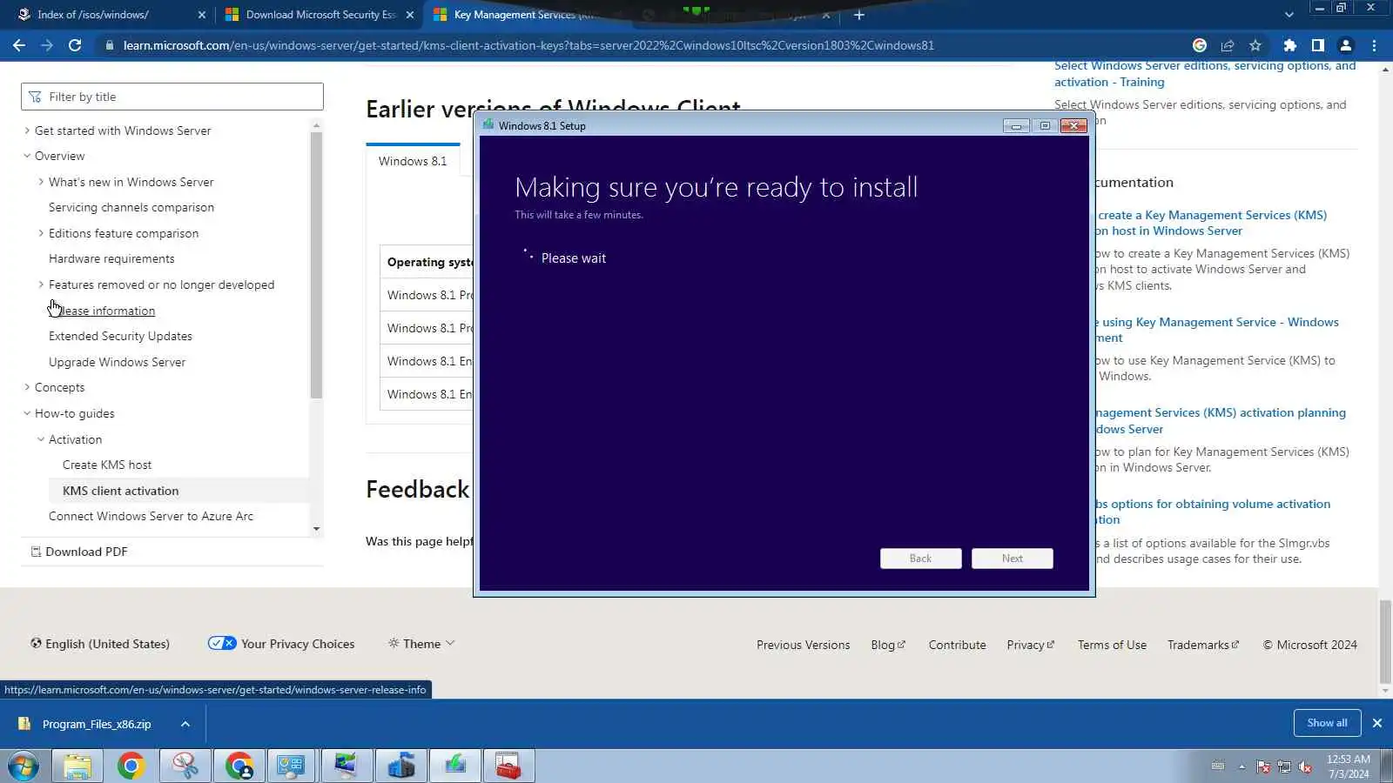Open the Theme dropdown in the footer
Screen dimensions: 1393x783
pos(421,644)
